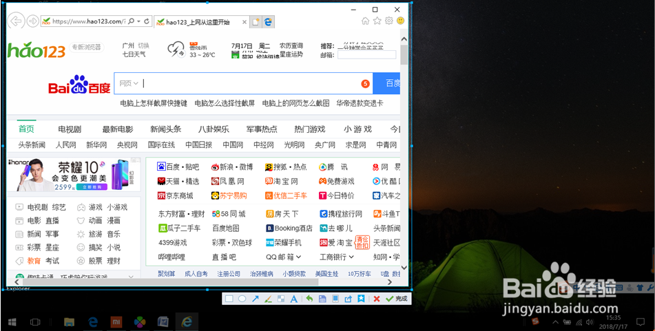Save the screenshot to file
Screen dimensions: 655x331
pyautogui.click(x=322, y=299)
